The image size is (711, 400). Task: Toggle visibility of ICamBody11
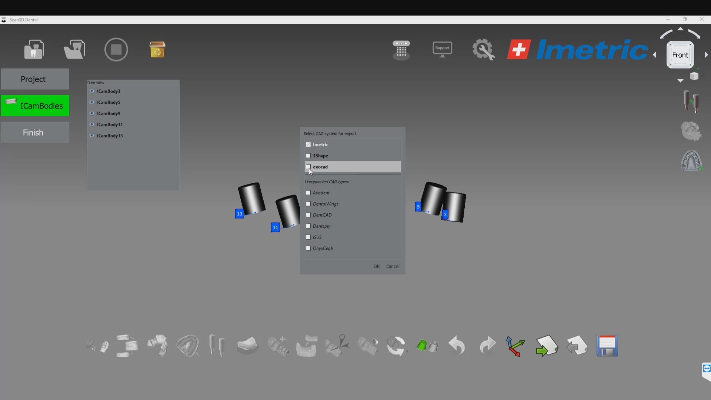(91, 124)
